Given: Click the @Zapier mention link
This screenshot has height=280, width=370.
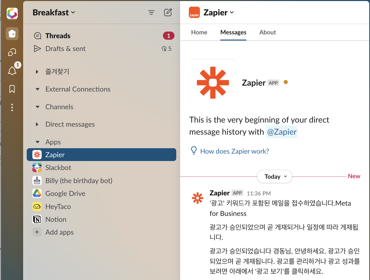Looking at the screenshot, I should pyautogui.click(x=282, y=132).
